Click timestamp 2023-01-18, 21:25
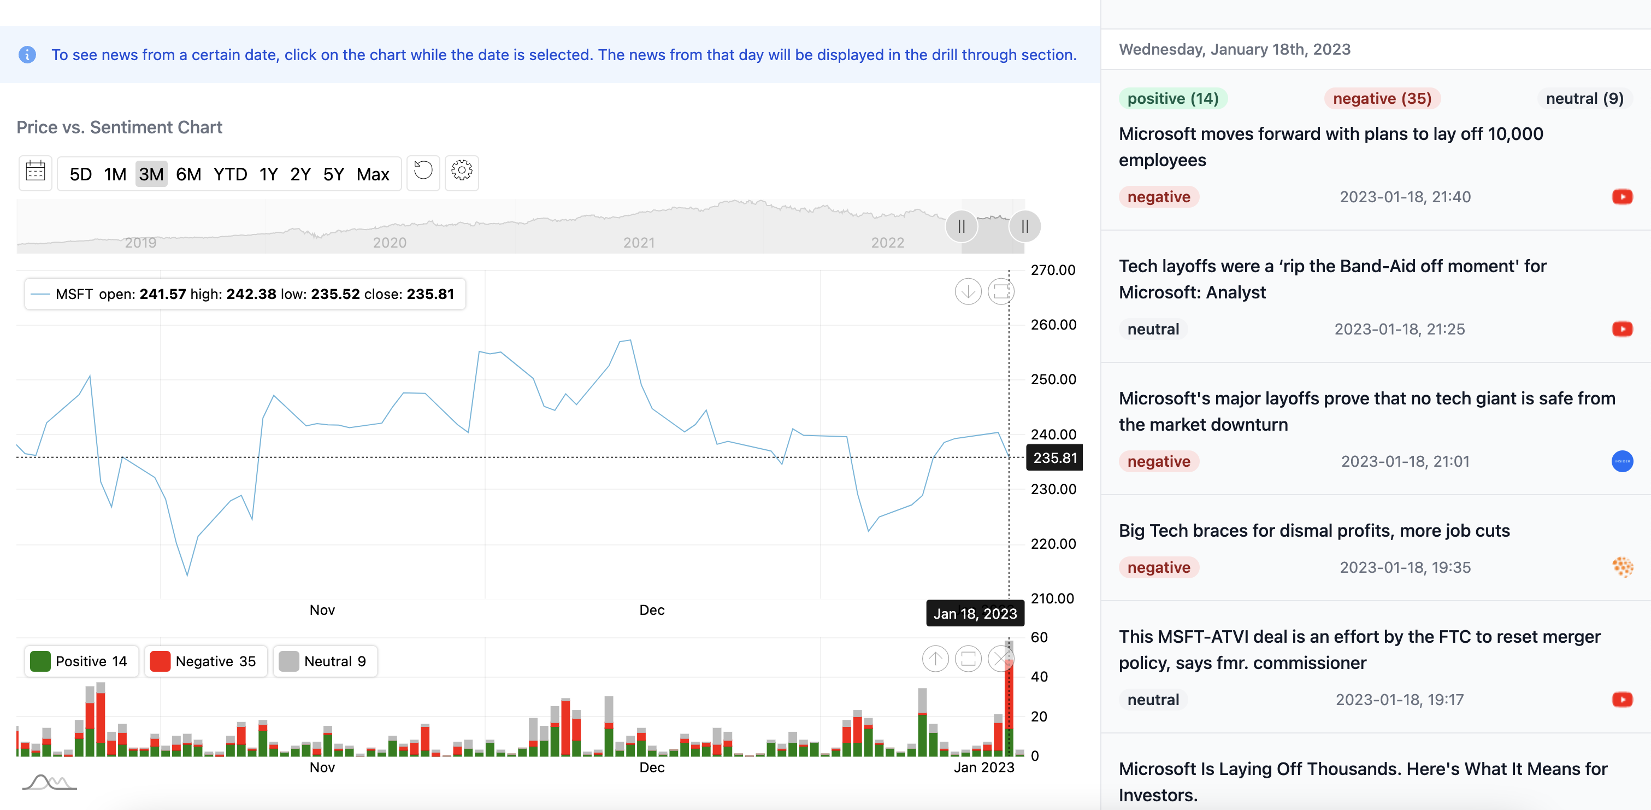This screenshot has width=1651, height=810. coord(1399,329)
